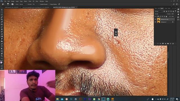
Task: Open the background color picker
Action: click(x=2, y=63)
